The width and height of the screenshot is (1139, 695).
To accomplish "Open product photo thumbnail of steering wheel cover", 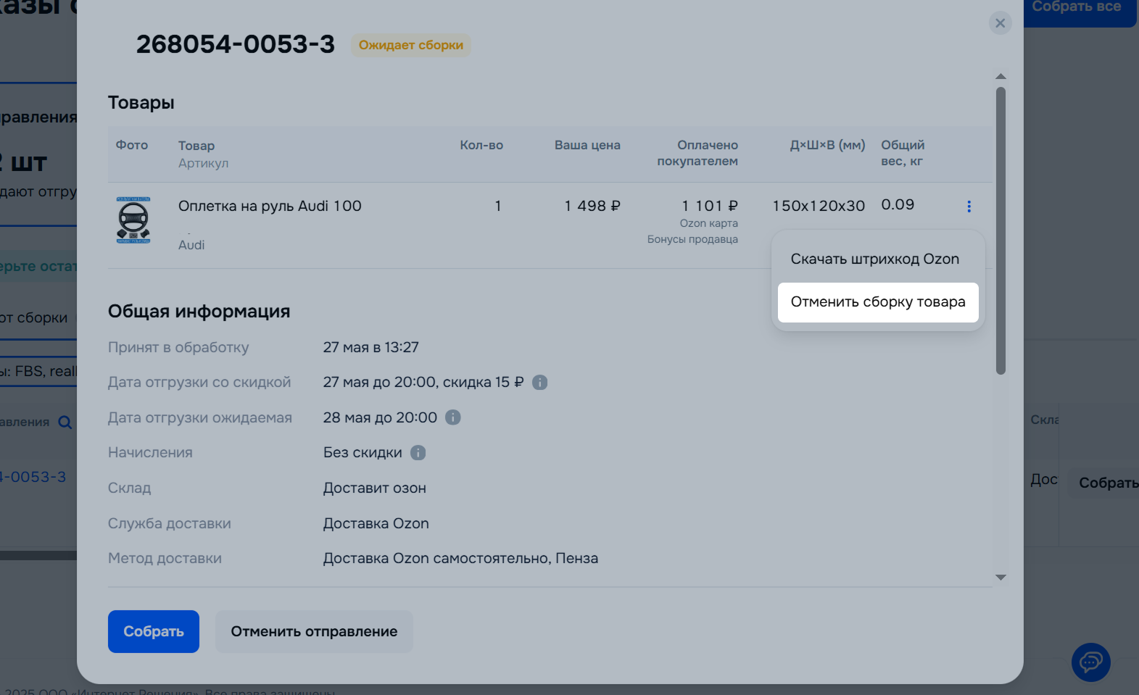I will pyautogui.click(x=133, y=220).
